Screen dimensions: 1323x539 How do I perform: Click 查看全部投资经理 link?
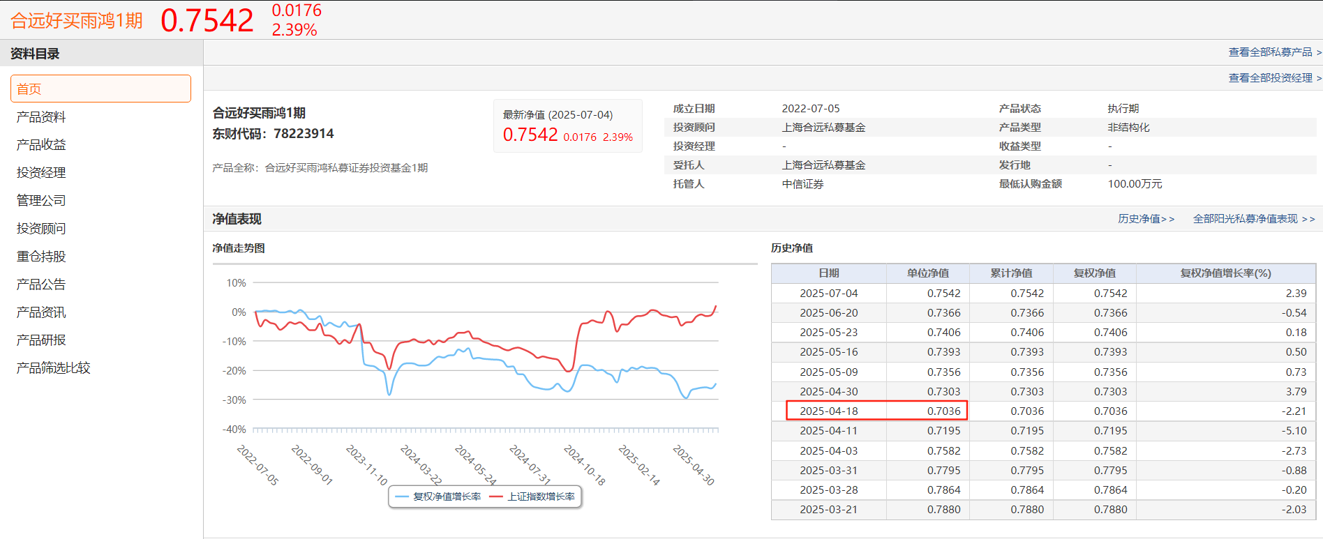[x=1275, y=78]
